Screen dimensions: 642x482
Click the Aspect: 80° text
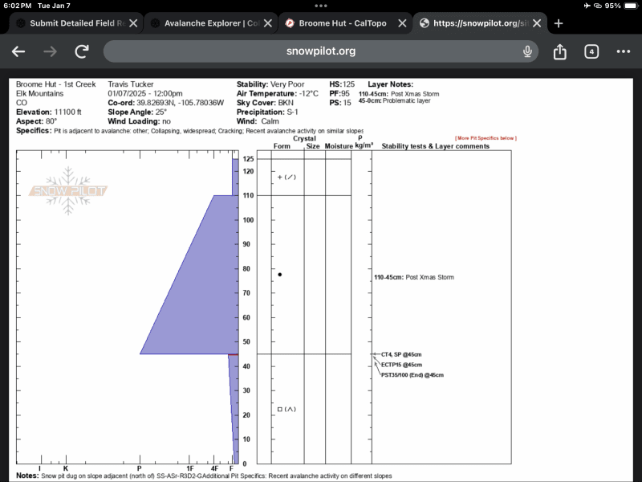coord(36,121)
